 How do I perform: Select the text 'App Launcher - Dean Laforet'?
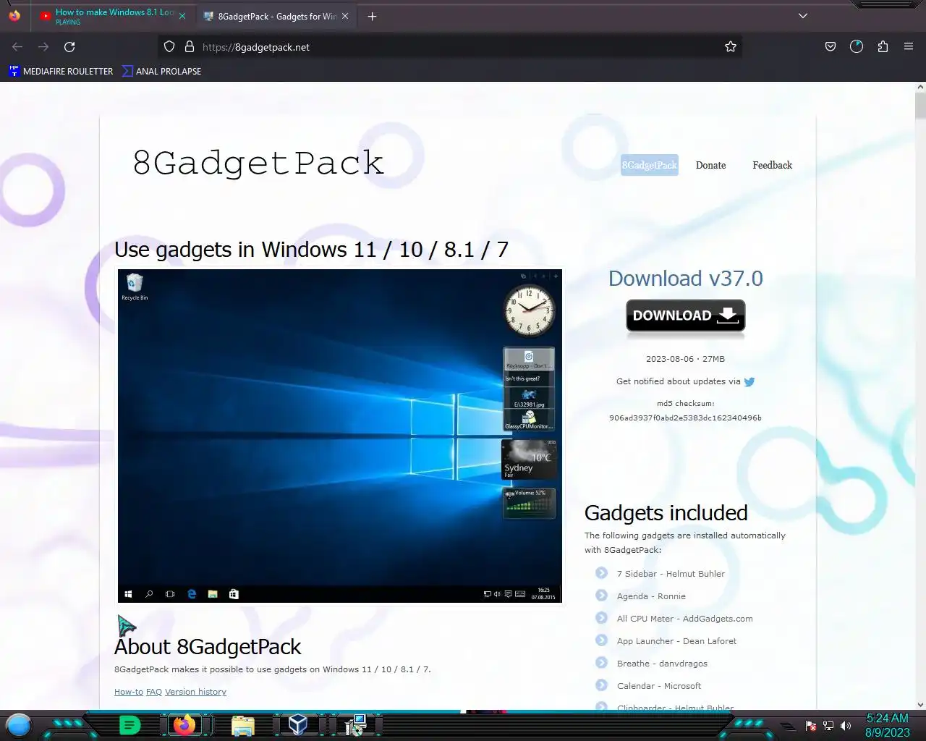676,641
